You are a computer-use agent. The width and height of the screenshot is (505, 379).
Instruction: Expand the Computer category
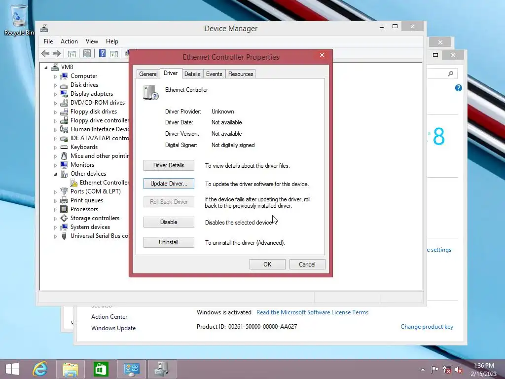[x=55, y=76]
